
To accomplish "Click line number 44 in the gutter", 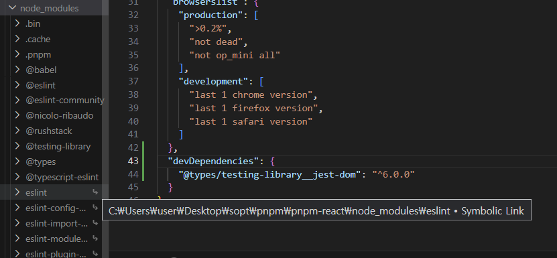I will [x=133, y=174].
